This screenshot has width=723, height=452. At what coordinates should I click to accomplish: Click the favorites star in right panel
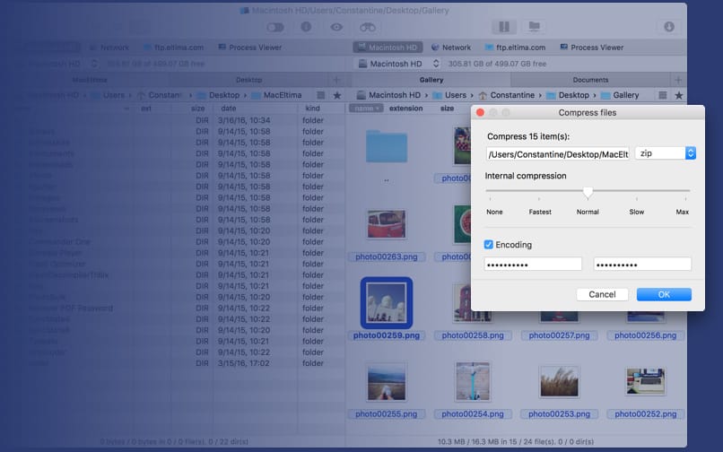click(x=678, y=95)
